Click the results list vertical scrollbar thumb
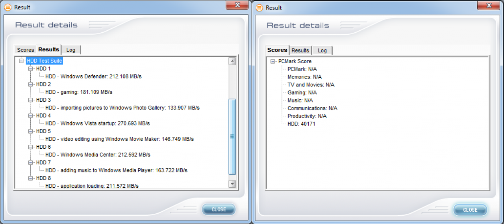Screen dimensions: 504x224 (232, 136)
